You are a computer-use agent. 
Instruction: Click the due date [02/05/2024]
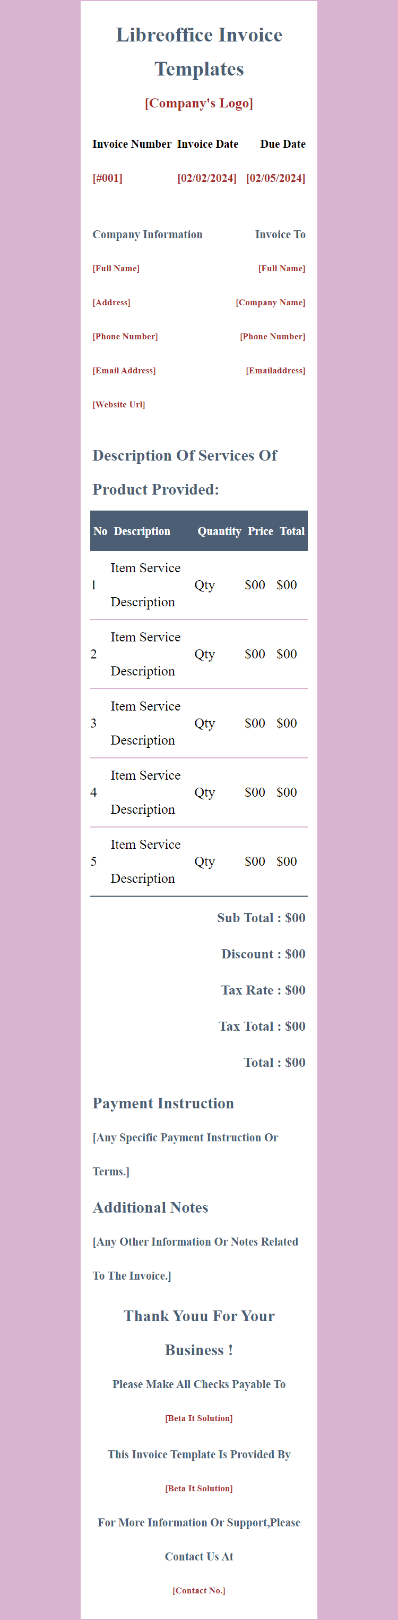[x=275, y=178]
